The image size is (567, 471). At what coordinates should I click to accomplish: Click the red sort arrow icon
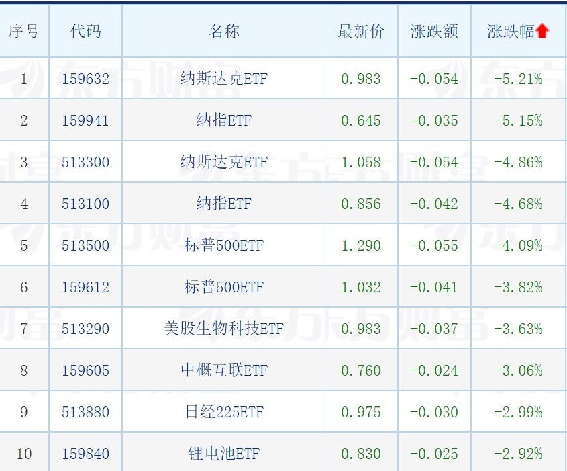coord(542,32)
